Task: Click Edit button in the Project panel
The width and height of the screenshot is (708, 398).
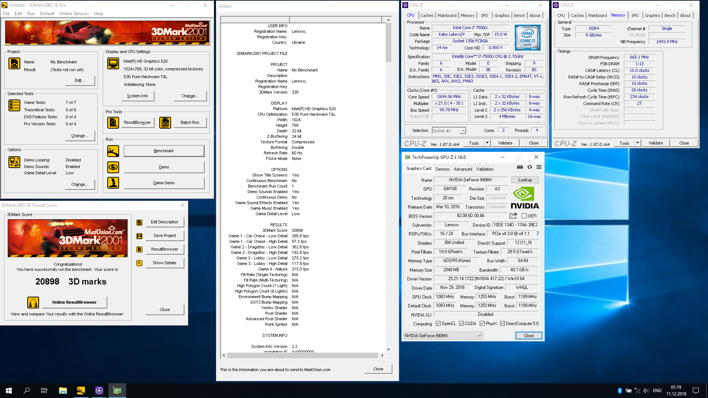Action: point(80,80)
